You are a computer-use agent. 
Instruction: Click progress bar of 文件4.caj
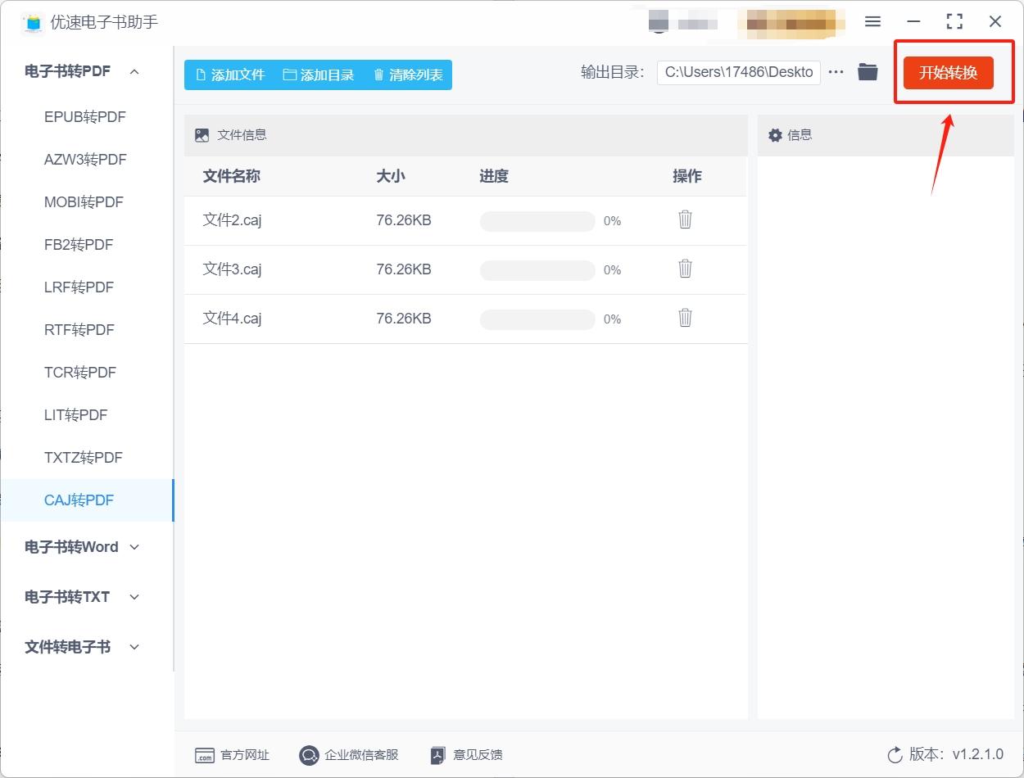click(x=537, y=319)
